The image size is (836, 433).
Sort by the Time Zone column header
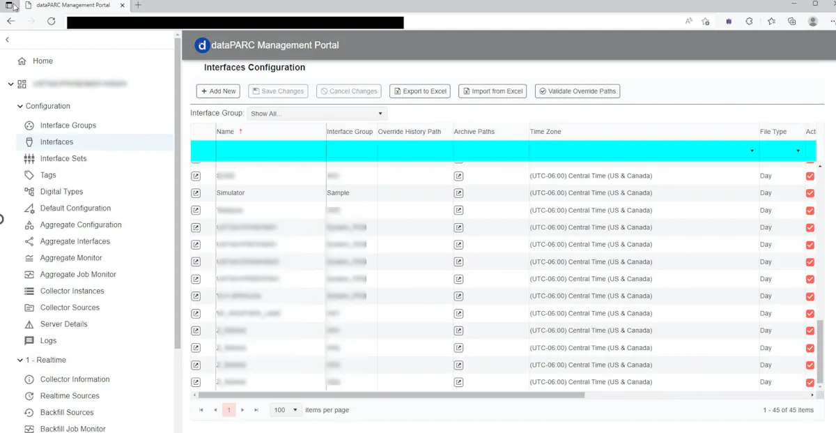click(x=545, y=132)
